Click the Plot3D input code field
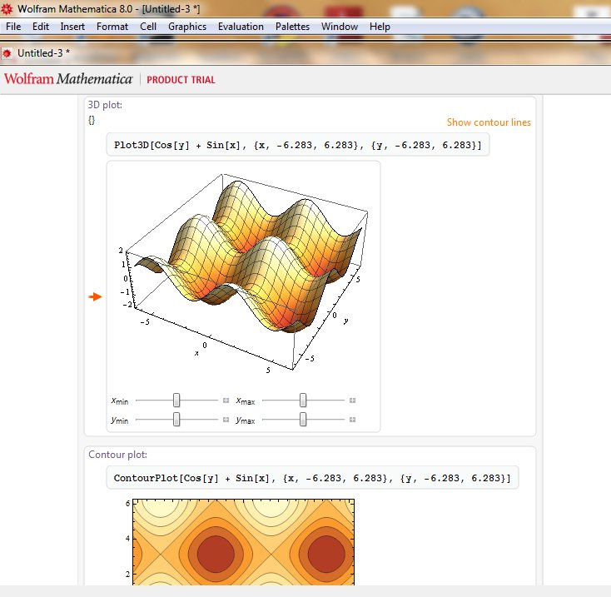This screenshot has width=611, height=597. [x=296, y=146]
